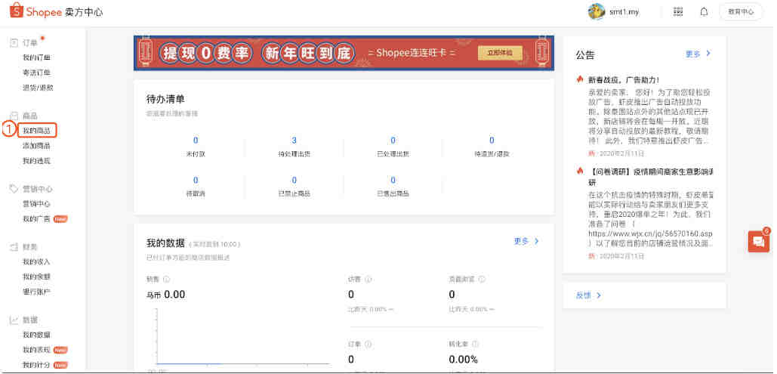Click the 财务 wallet icon
Screen dimensions: 777x374
[x=14, y=246]
